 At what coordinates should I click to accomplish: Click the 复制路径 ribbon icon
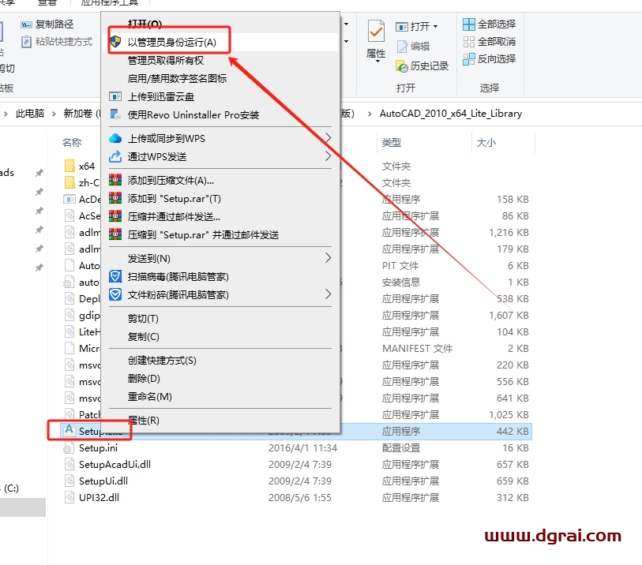26,25
